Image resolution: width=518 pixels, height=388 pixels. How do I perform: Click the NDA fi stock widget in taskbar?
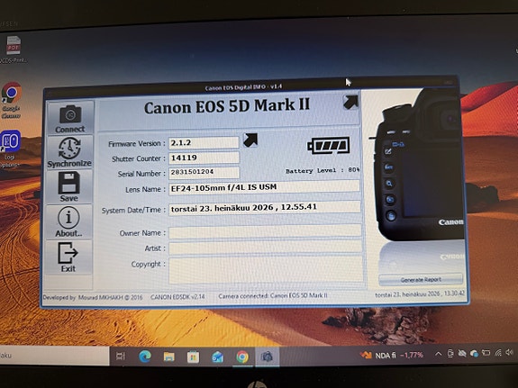(392, 355)
